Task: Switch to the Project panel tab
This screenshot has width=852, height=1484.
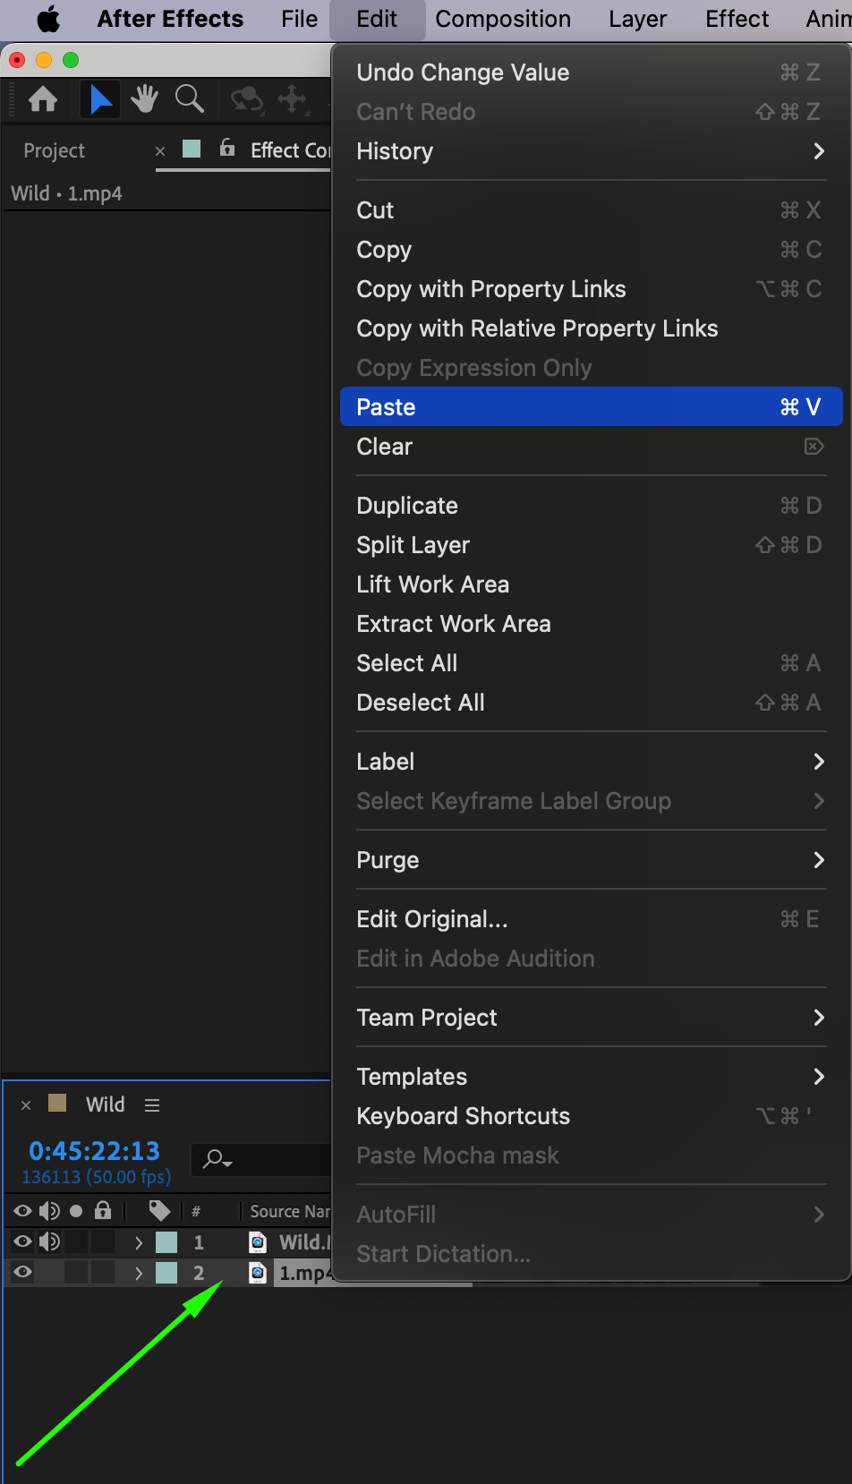Action: pos(54,150)
